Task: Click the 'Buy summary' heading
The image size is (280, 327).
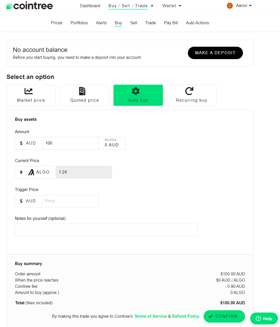Action: pos(29,264)
